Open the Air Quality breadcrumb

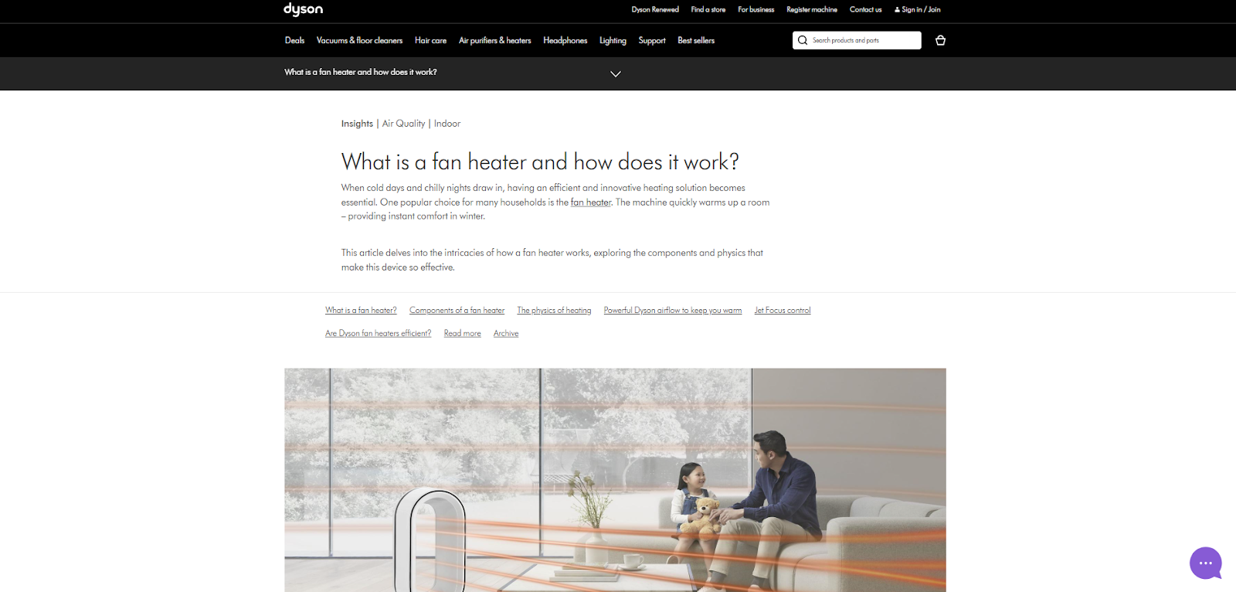[x=403, y=124]
